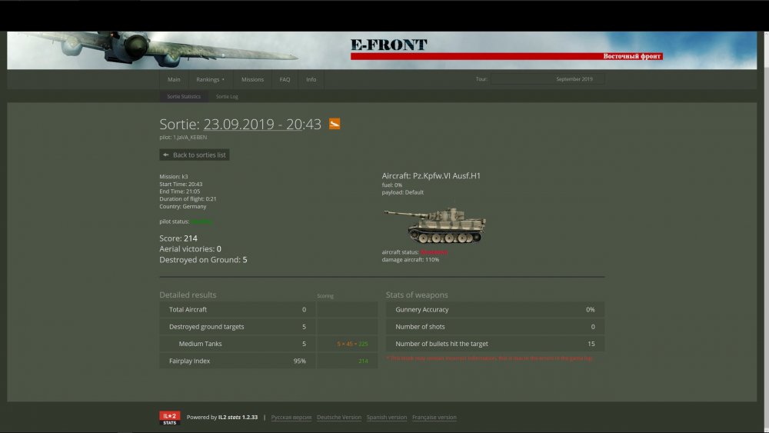Switch to the Sortie Statistics tab
This screenshot has height=433, width=769.
184,97
